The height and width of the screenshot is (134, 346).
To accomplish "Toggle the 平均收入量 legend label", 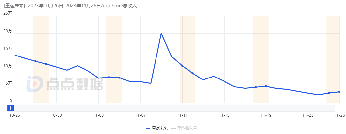I will pyautogui.click(x=187, y=128).
